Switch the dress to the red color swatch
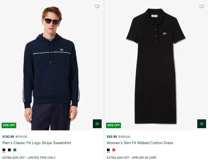This screenshot has height=162, width=208. [x=114, y=150]
